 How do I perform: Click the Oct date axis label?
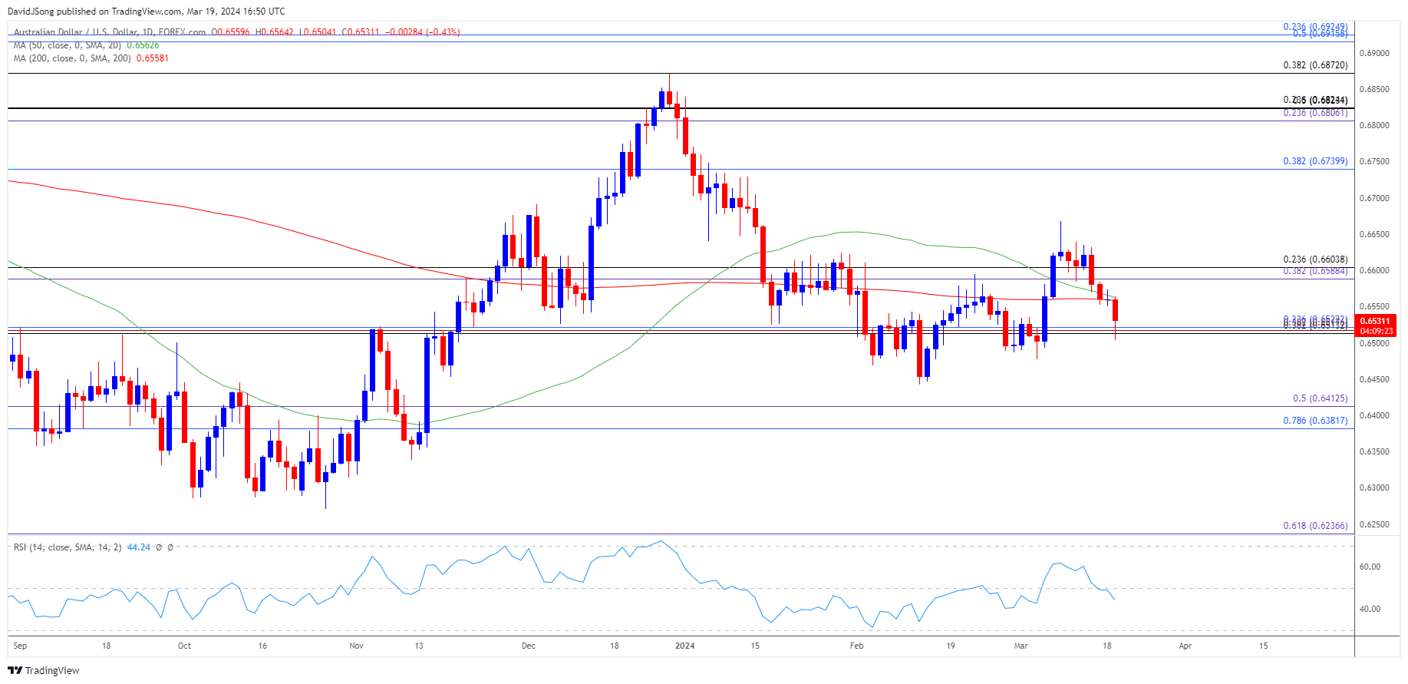(x=184, y=646)
